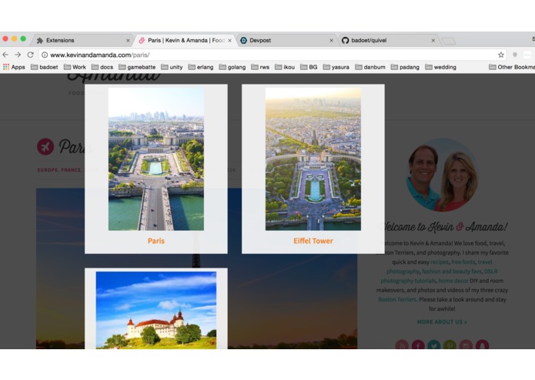Open the badoet bookmarks folder
535x380 pixels.
45,67
